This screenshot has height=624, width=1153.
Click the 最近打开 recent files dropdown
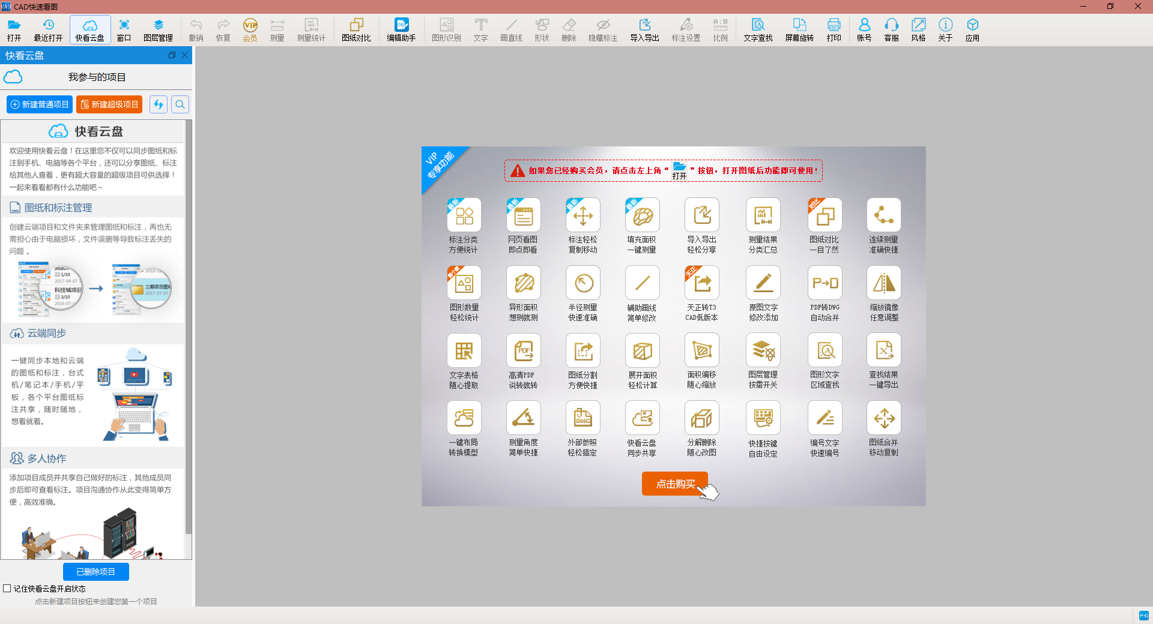48,29
